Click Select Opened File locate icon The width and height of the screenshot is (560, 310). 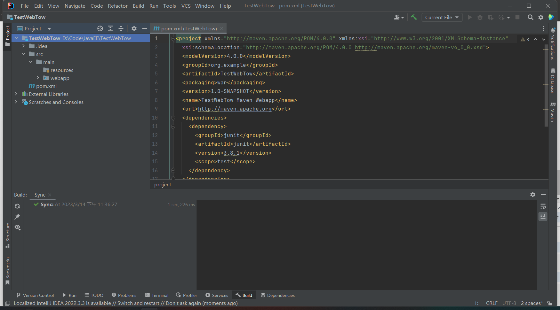[100, 28]
